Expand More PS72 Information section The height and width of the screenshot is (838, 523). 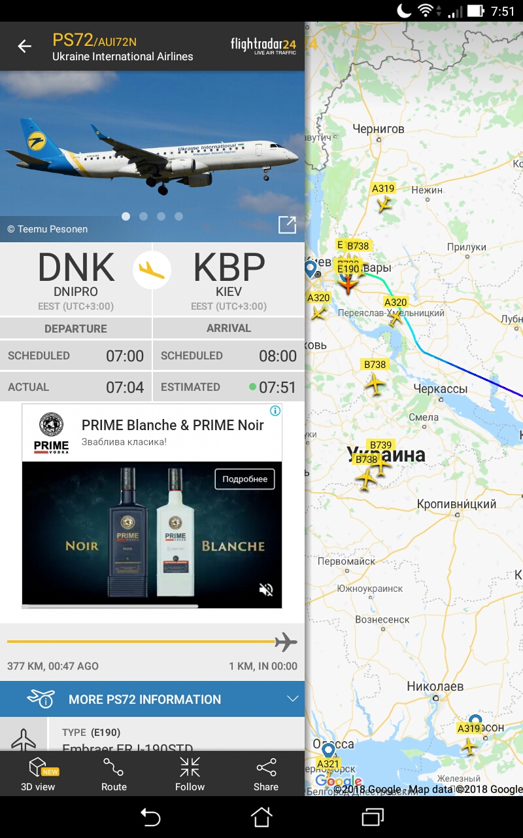[152, 699]
